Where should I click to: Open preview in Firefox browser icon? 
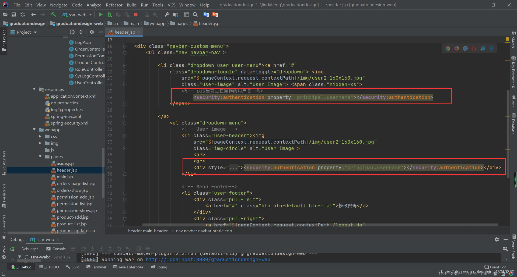point(457,48)
